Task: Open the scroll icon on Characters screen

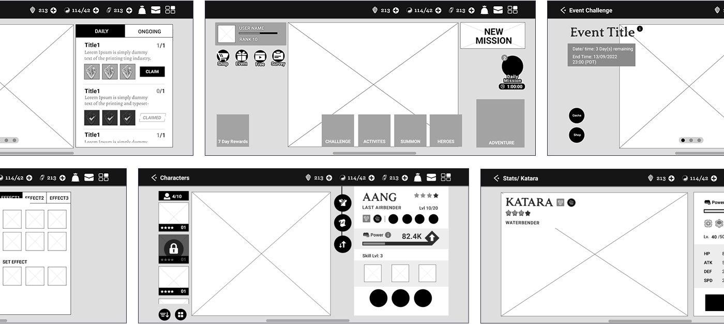Action: (342, 223)
